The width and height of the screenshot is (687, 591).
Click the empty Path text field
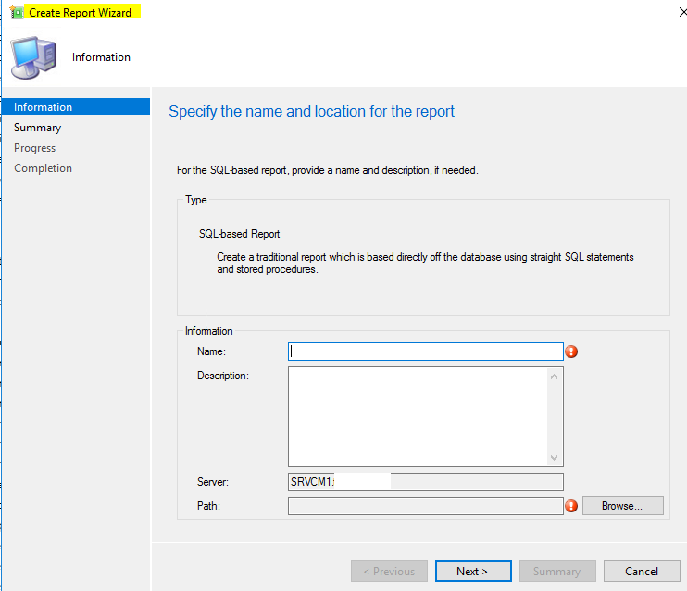click(x=425, y=506)
